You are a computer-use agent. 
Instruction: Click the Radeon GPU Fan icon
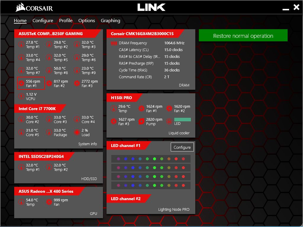tap(49, 202)
